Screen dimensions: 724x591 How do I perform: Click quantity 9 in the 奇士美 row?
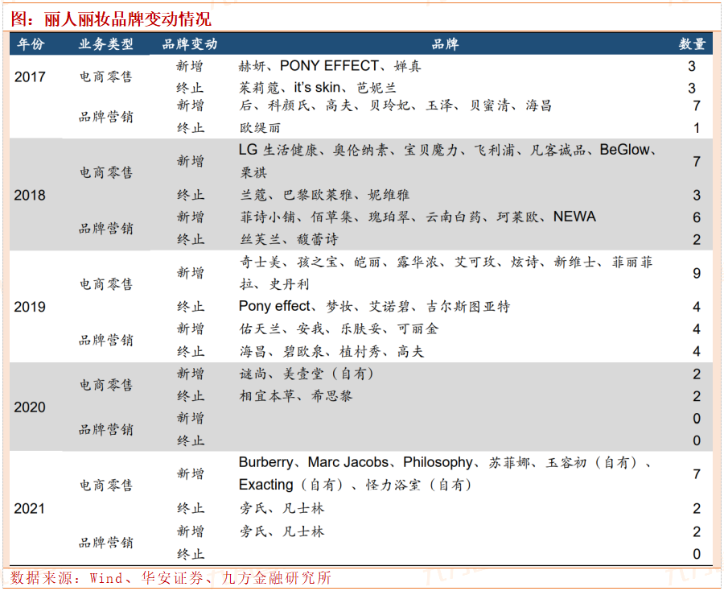[697, 273]
